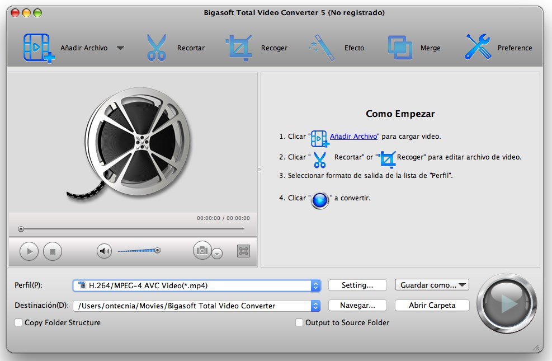Enable Copy Folder Structure checkbox

pos(18,322)
